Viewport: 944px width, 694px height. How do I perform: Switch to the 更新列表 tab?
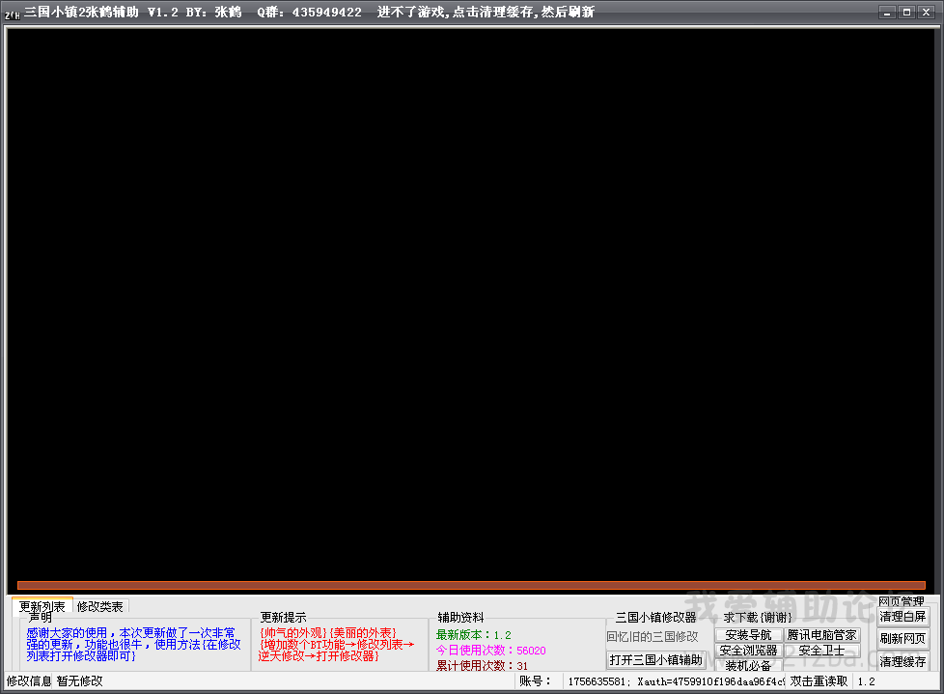point(42,606)
